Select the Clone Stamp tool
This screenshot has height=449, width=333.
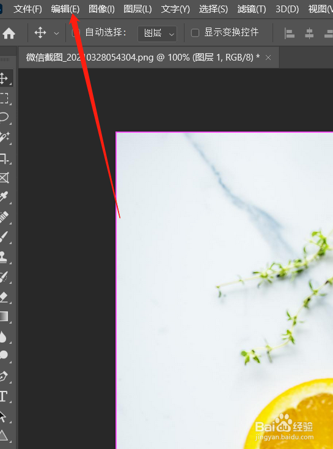coord(4,257)
